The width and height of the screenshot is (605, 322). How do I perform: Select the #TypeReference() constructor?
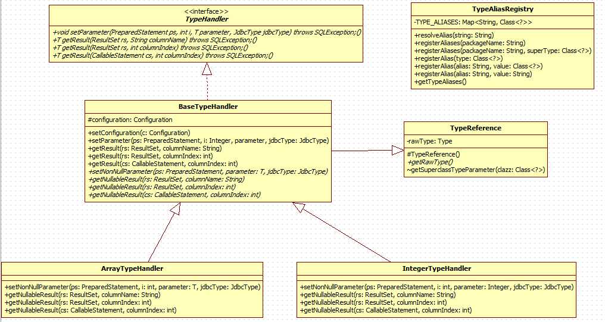434,155
